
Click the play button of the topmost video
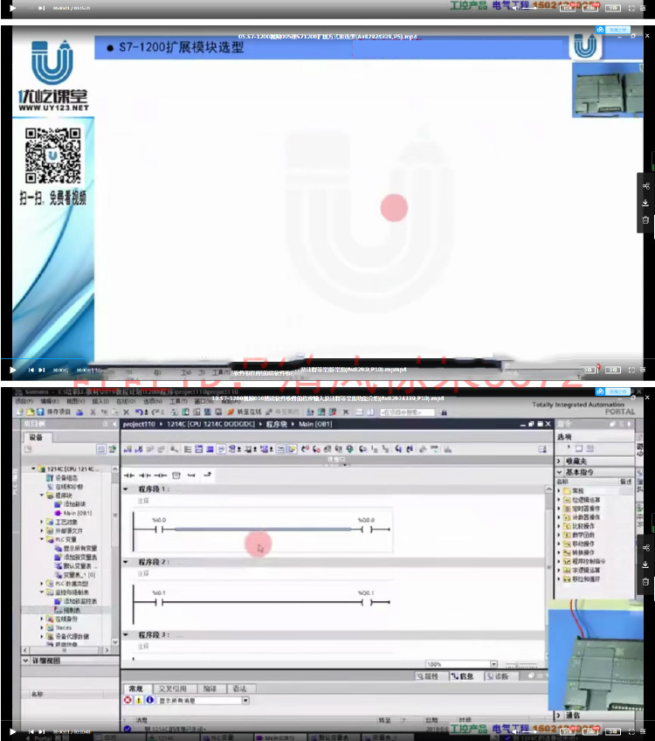12,7
